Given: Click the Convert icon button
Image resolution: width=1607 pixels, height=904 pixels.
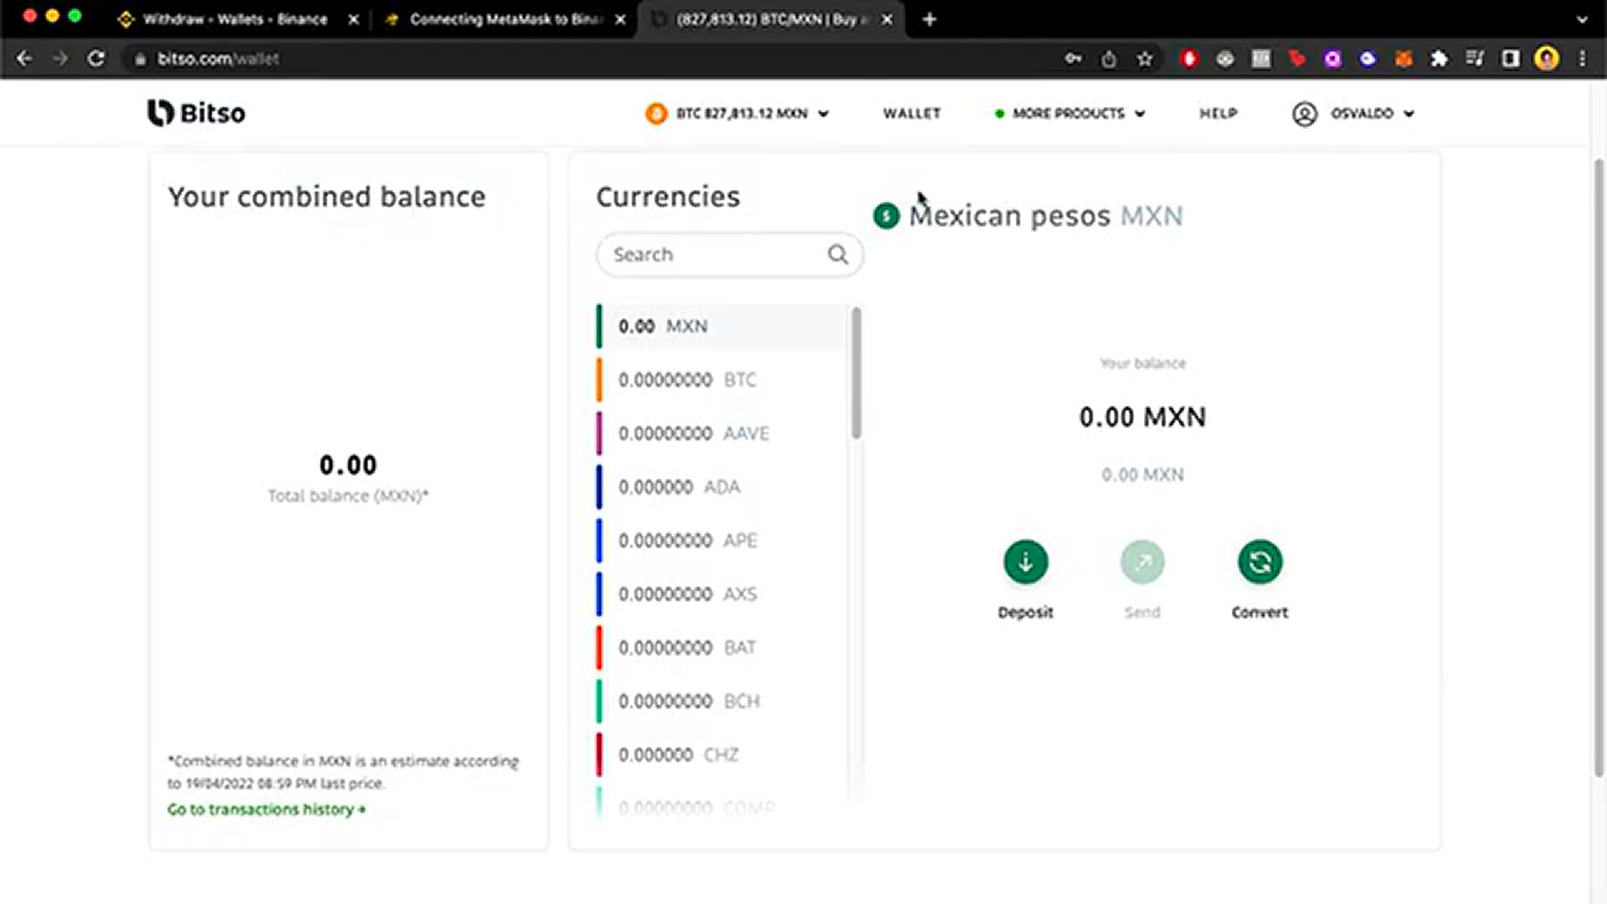Looking at the screenshot, I should pos(1260,562).
